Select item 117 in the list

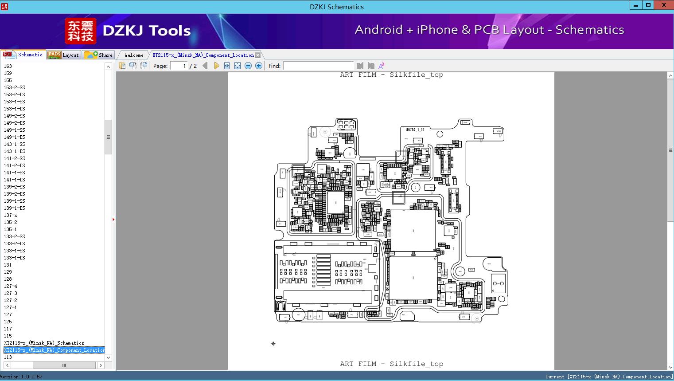pos(8,329)
